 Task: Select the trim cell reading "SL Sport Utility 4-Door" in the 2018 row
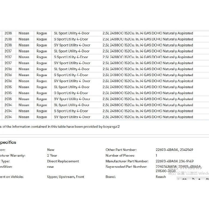pos(72,33)
